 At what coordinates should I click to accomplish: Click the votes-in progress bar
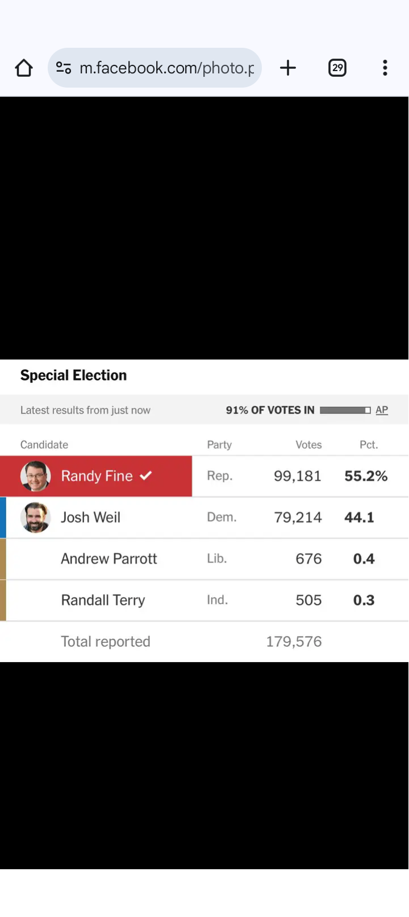(x=345, y=410)
